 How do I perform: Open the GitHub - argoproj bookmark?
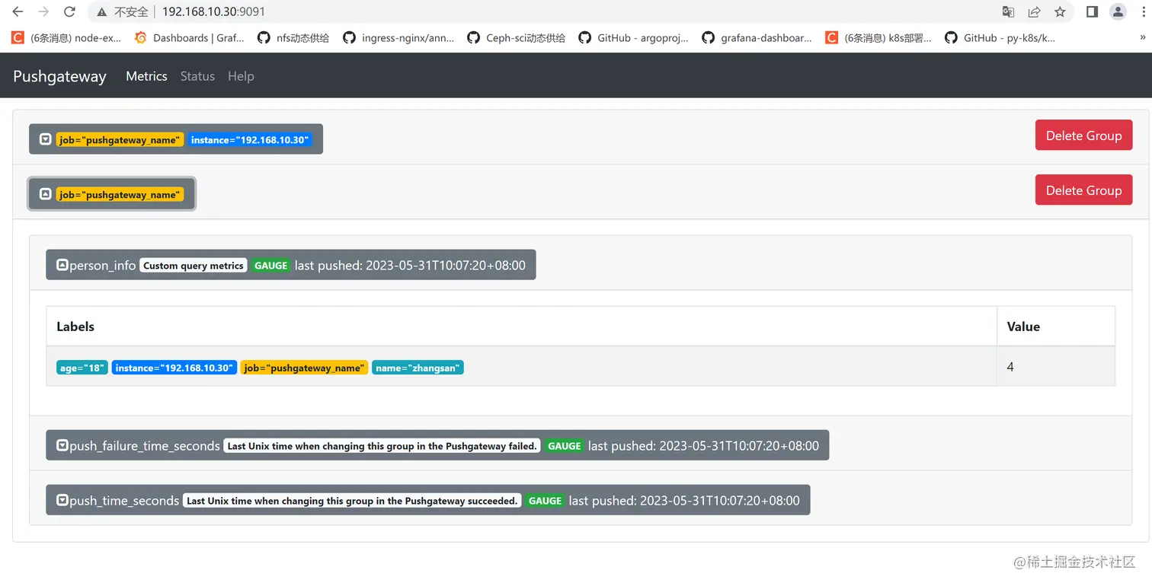[633, 37]
